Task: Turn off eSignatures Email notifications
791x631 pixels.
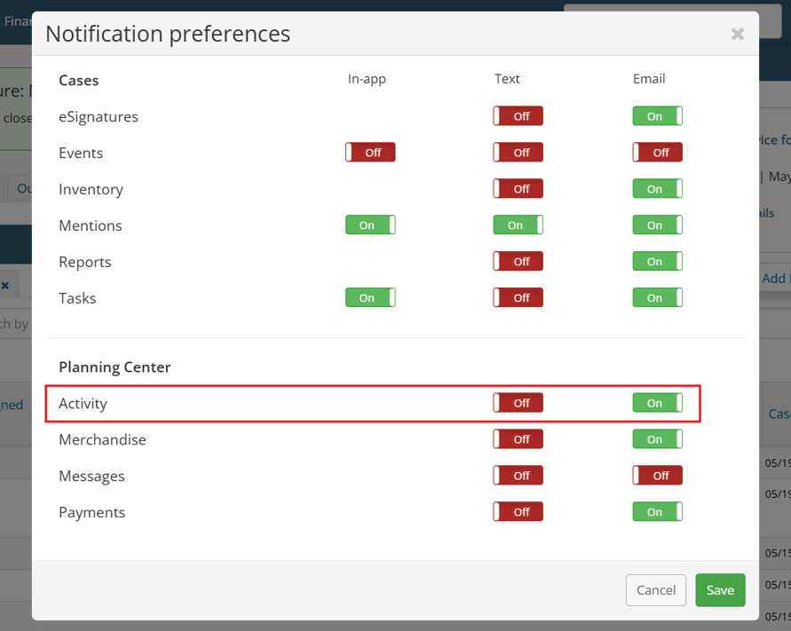Action: tap(657, 116)
